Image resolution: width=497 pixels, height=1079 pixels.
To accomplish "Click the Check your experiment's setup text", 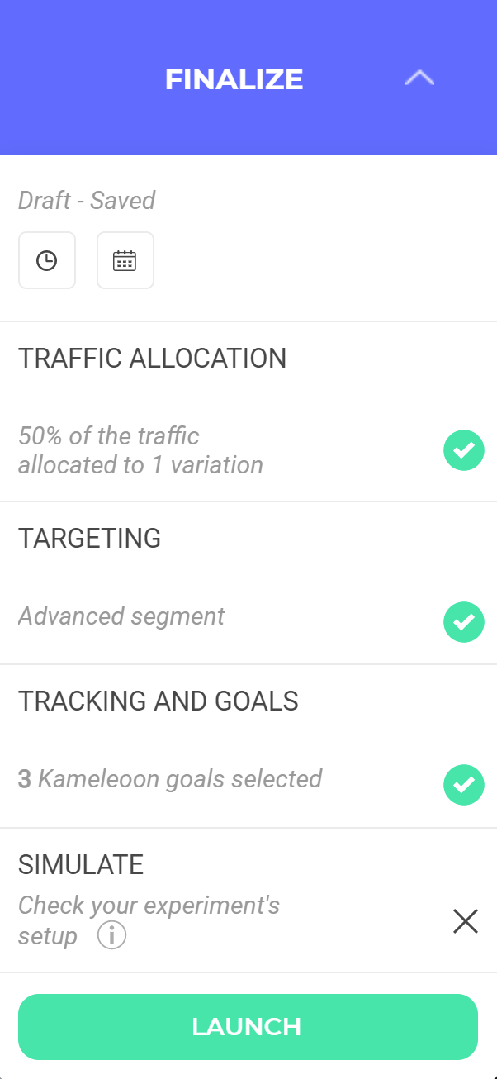I will 149,920.
